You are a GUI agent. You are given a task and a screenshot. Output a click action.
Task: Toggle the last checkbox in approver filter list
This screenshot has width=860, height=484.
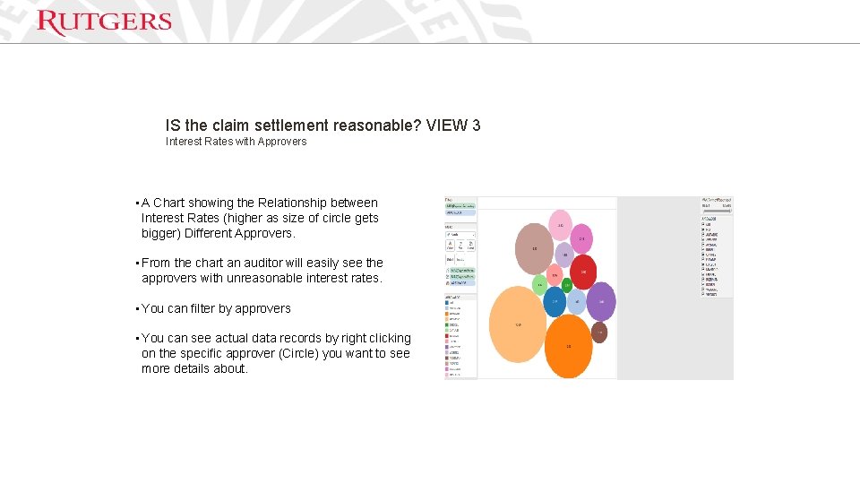703,294
